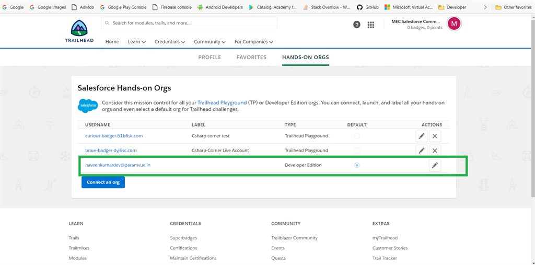Click the Connect an org button
The image size is (535, 265).
(x=103, y=182)
